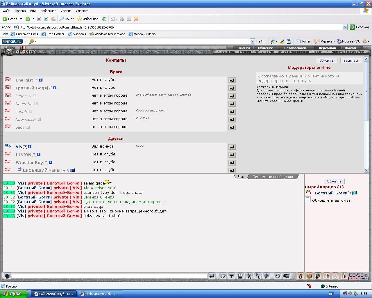Open the smileys icon in the chat bar
The width and height of the screenshot is (372, 298).
coord(278,276)
